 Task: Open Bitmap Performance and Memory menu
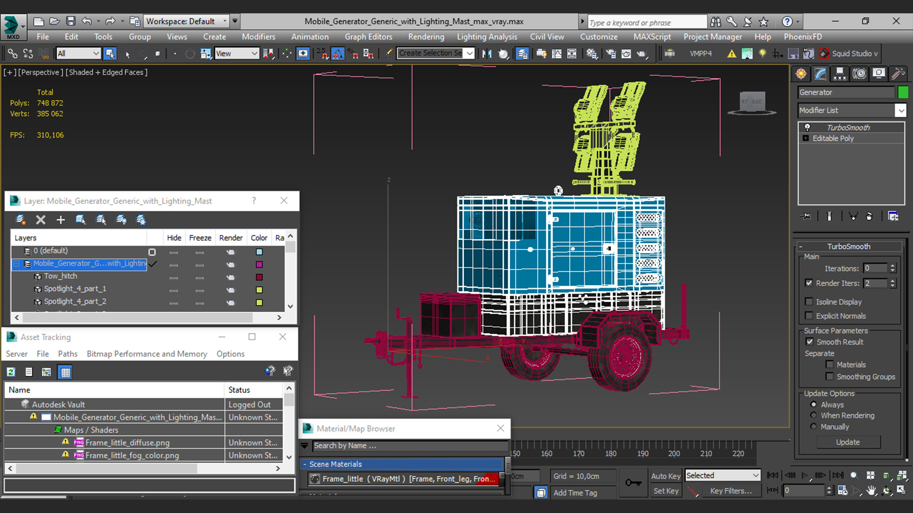(146, 354)
